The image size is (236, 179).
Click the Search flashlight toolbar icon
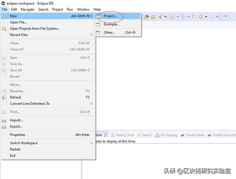pos(160,17)
